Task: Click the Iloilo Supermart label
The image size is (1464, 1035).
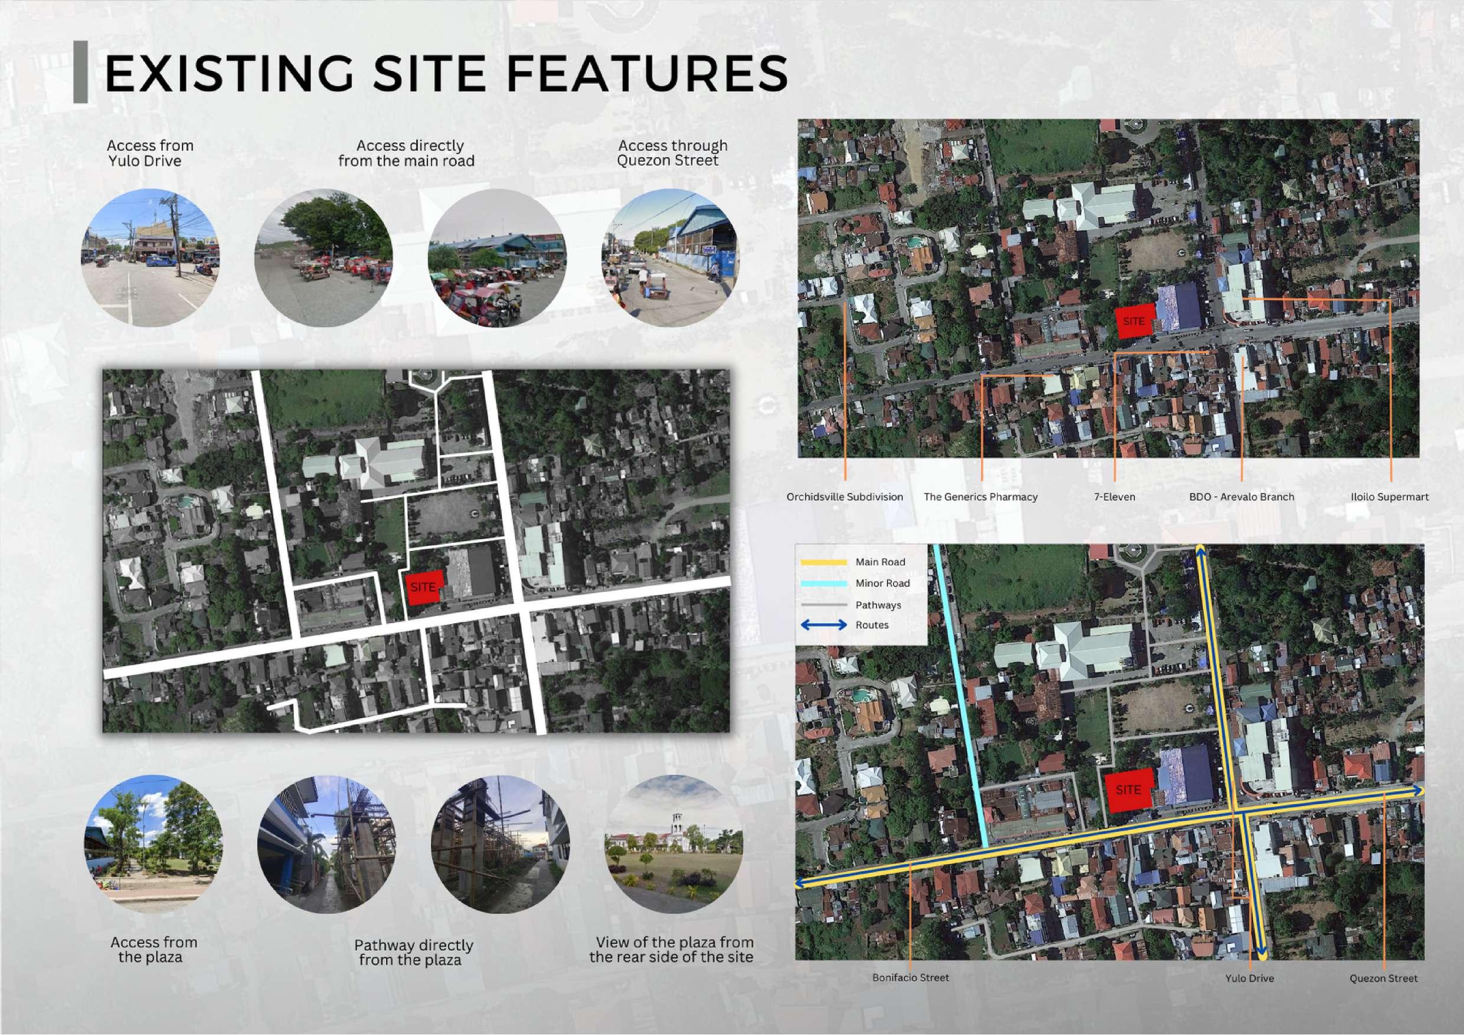Action: click(1390, 497)
